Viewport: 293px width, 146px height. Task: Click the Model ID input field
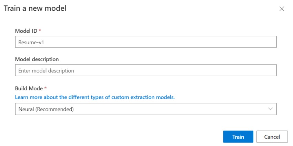(x=145, y=42)
